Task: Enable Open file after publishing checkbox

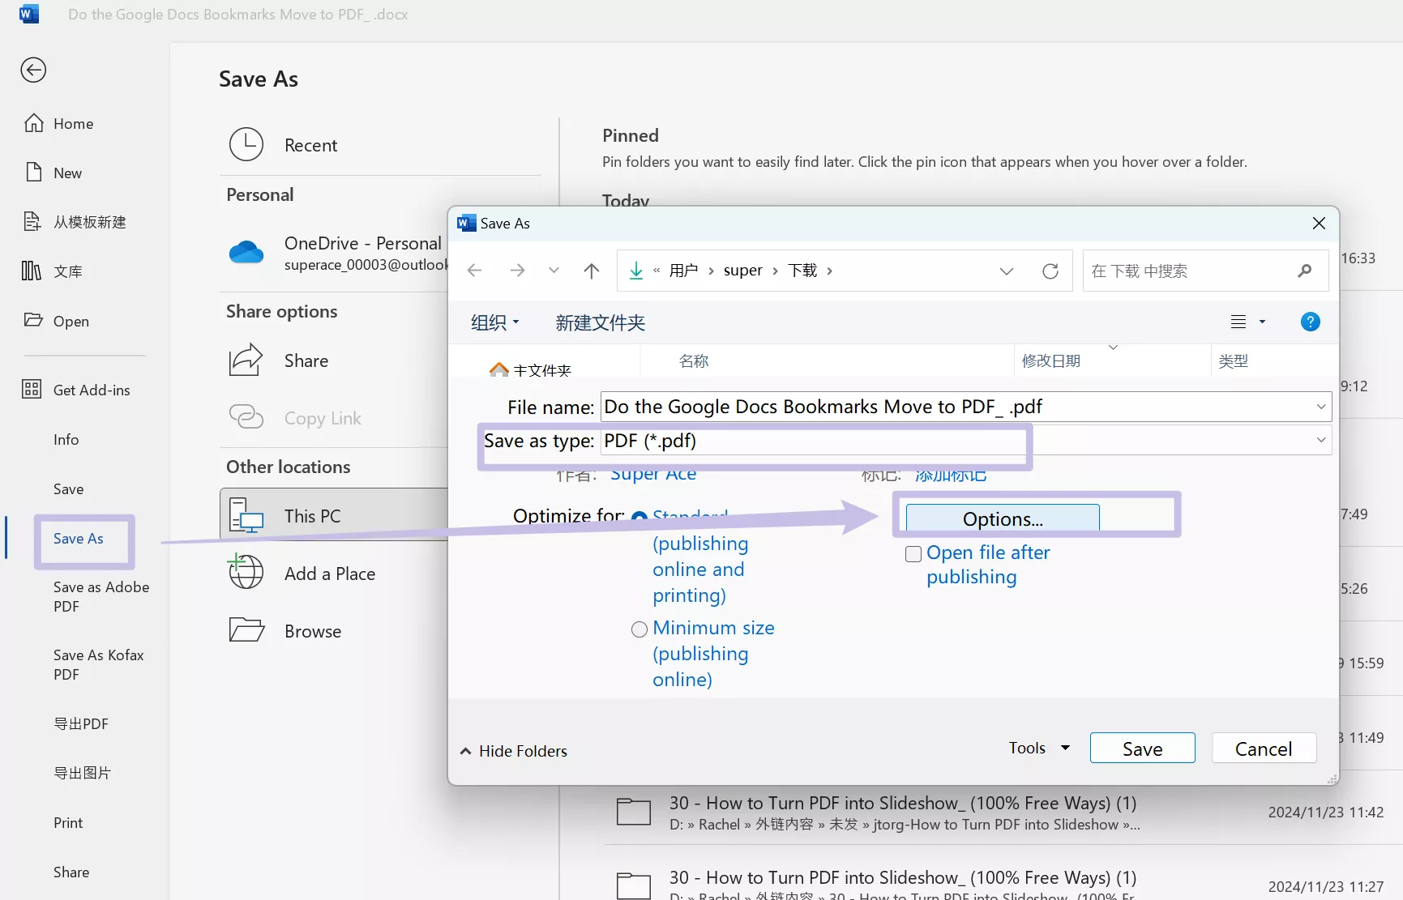Action: [913, 554]
